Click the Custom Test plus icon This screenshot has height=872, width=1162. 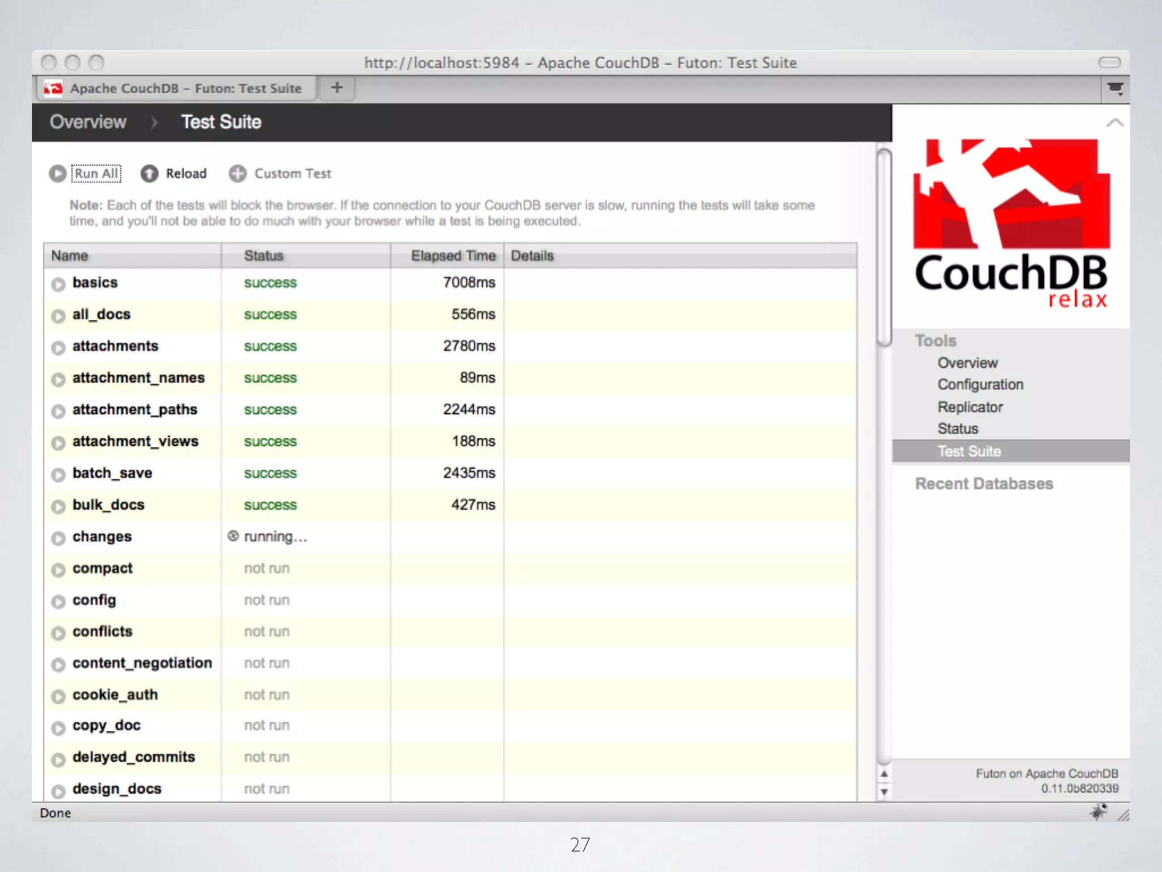(238, 174)
